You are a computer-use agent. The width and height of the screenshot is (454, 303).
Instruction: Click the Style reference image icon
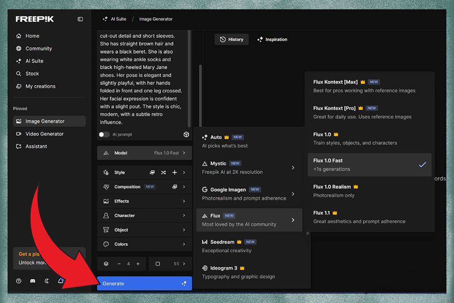coord(152,173)
